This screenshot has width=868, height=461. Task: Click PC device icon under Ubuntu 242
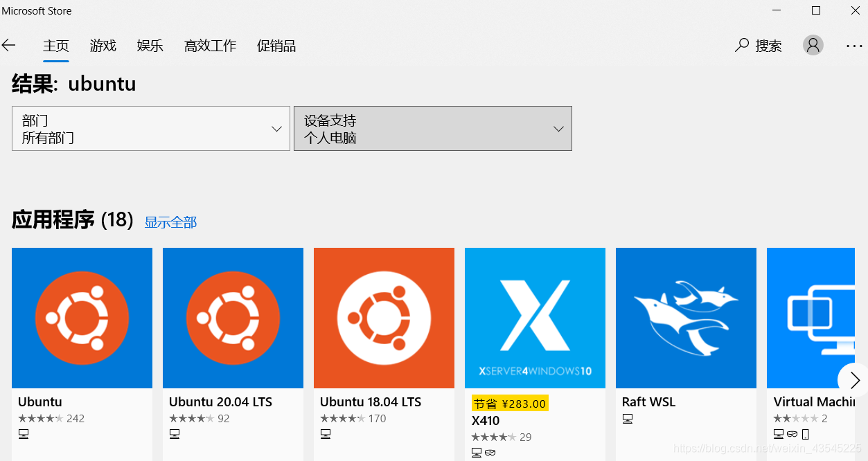pyautogui.click(x=24, y=435)
